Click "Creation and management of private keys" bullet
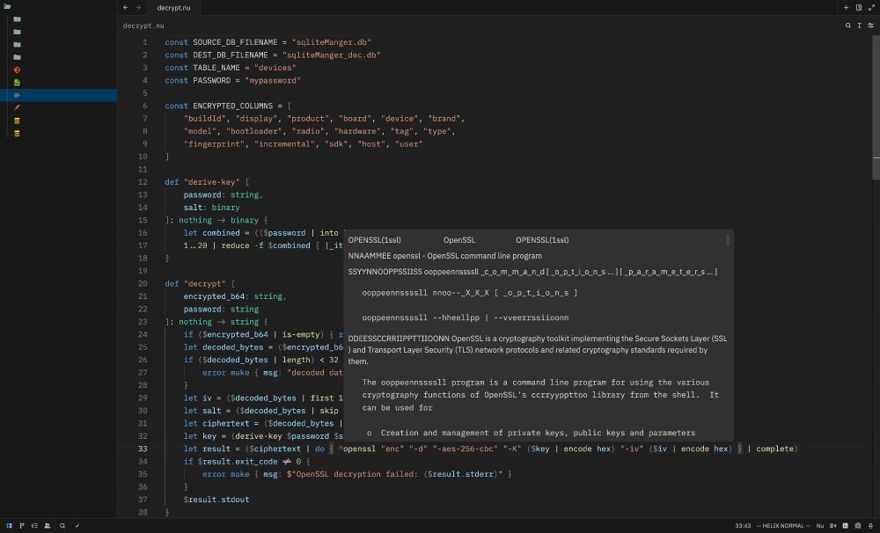Screen dimensions: 880x533 pos(538,433)
